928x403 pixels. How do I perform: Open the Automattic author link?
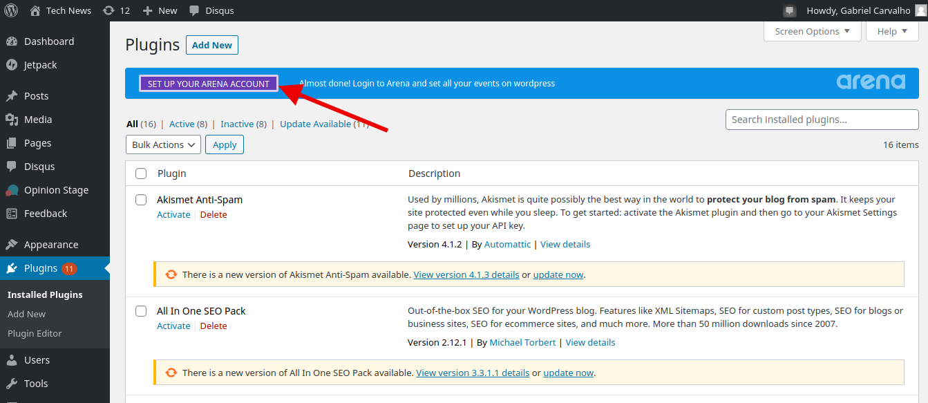pyautogui.click(x=508, y=244)
